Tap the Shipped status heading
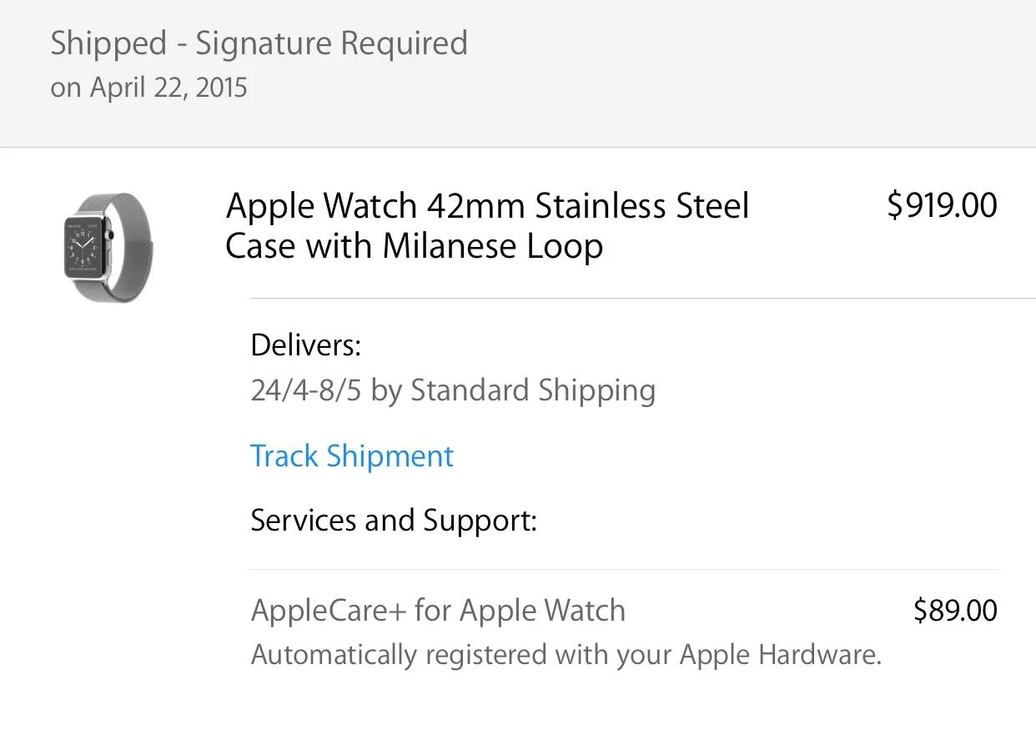This screenshot has width=1036, height=745. (x=108, y=43)
